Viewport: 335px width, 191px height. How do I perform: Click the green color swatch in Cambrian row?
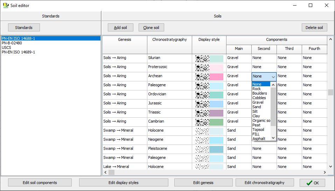click(216, 122)
